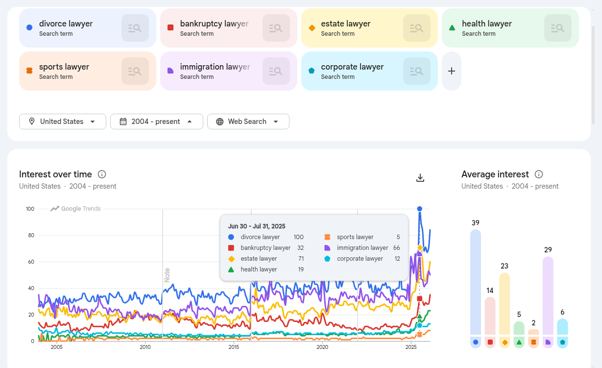Screen dimensions: 602x368
Task: Click orange marker of sports lawyer card
Action: click(x=29, y=71)
